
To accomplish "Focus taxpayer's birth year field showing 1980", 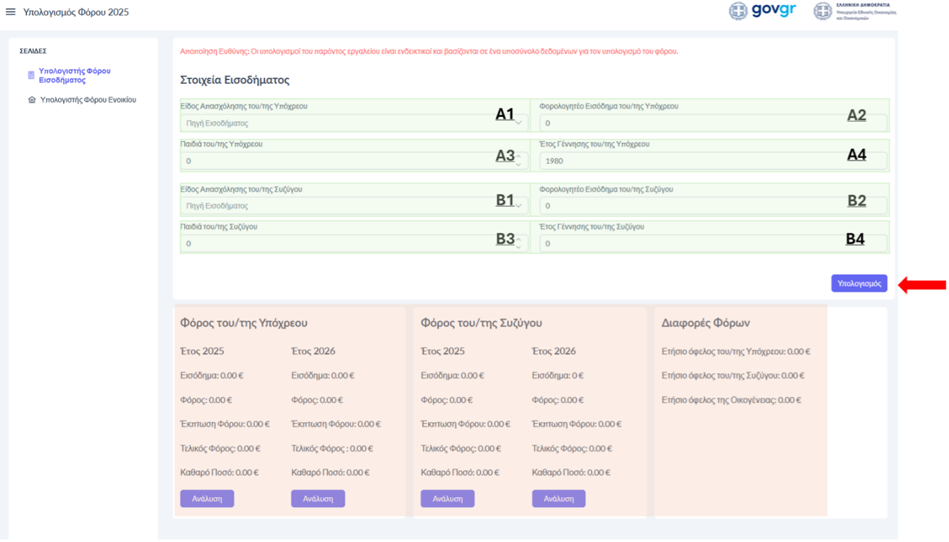I will pos(689,161).
